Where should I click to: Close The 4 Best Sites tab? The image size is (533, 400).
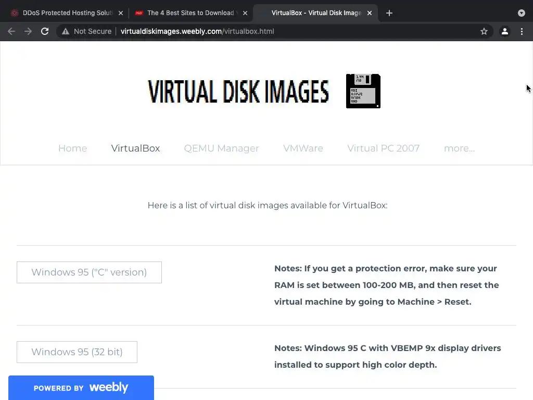tap(245, 13)
